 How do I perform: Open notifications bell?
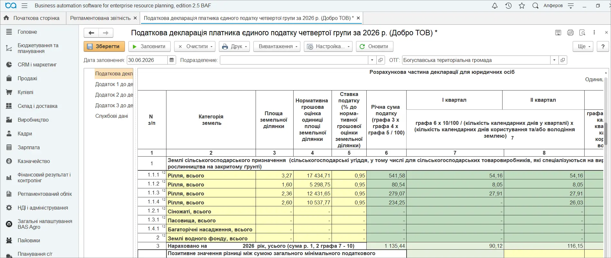coord(495,6)
